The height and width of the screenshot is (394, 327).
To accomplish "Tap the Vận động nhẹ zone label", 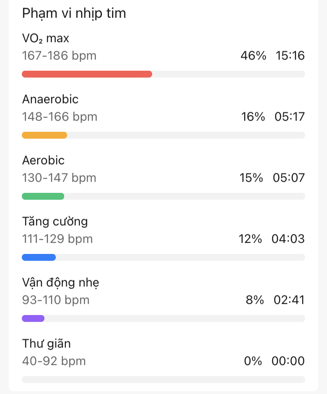I will click(x=61, y=283).
